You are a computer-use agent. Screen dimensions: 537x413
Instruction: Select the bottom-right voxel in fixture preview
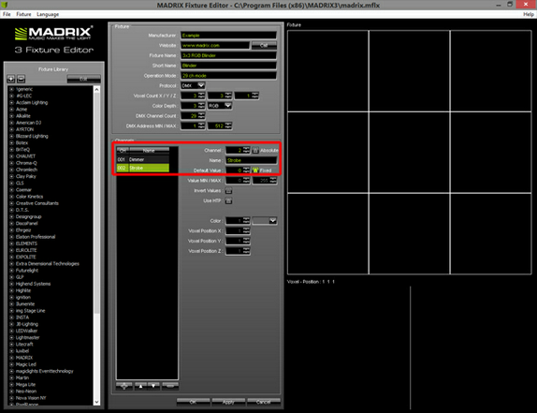tap(491, 233)
